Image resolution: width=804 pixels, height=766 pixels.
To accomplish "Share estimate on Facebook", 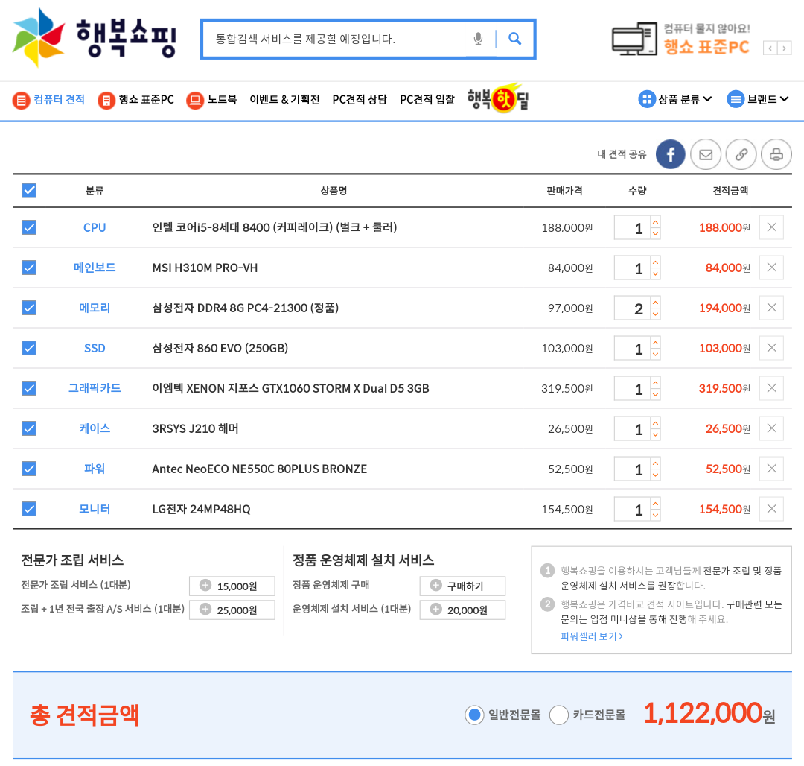I will (670, 154).
